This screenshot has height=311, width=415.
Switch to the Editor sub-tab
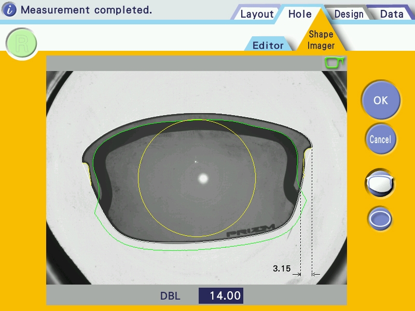(x=268, y=45)
